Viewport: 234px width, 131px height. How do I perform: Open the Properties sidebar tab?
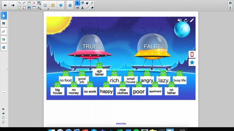click(4, 39)
